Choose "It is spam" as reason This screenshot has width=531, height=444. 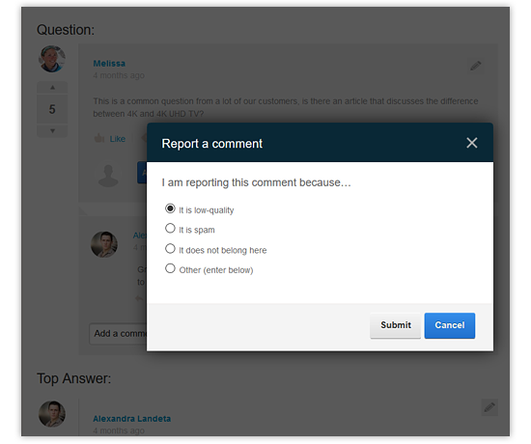(170, 228)
